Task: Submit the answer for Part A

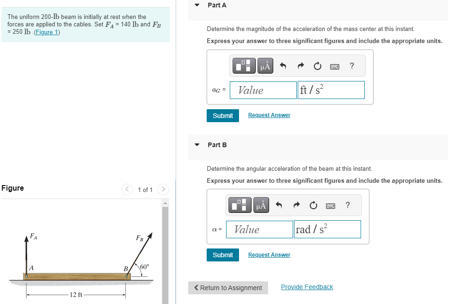Action: (x=222, y=115)
